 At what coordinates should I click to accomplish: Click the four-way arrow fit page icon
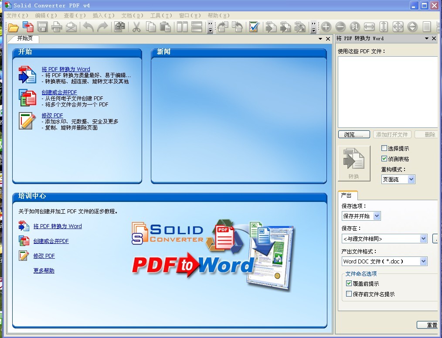[398, 27]
